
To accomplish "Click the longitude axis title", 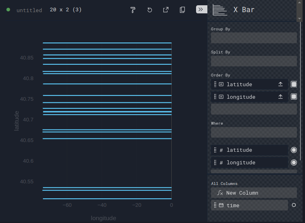I will pyautogui.click(x=103, y=218).
